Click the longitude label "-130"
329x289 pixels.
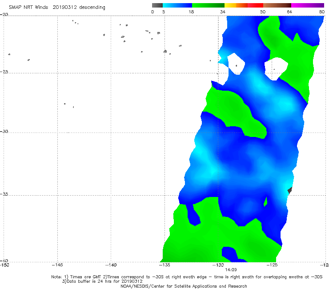point(218,265)
